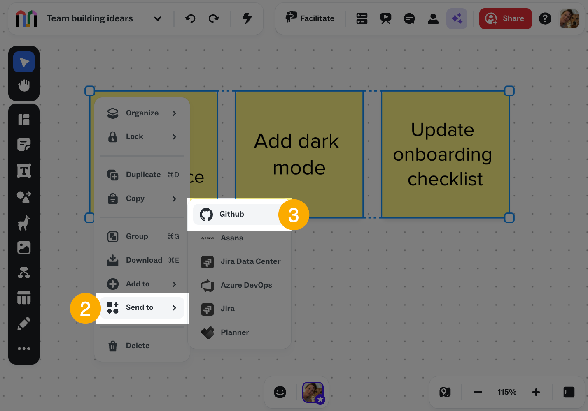This screenshot has height=411, width=588.
Task: Send selection to Asana
Action: click(x=239, y=238)
